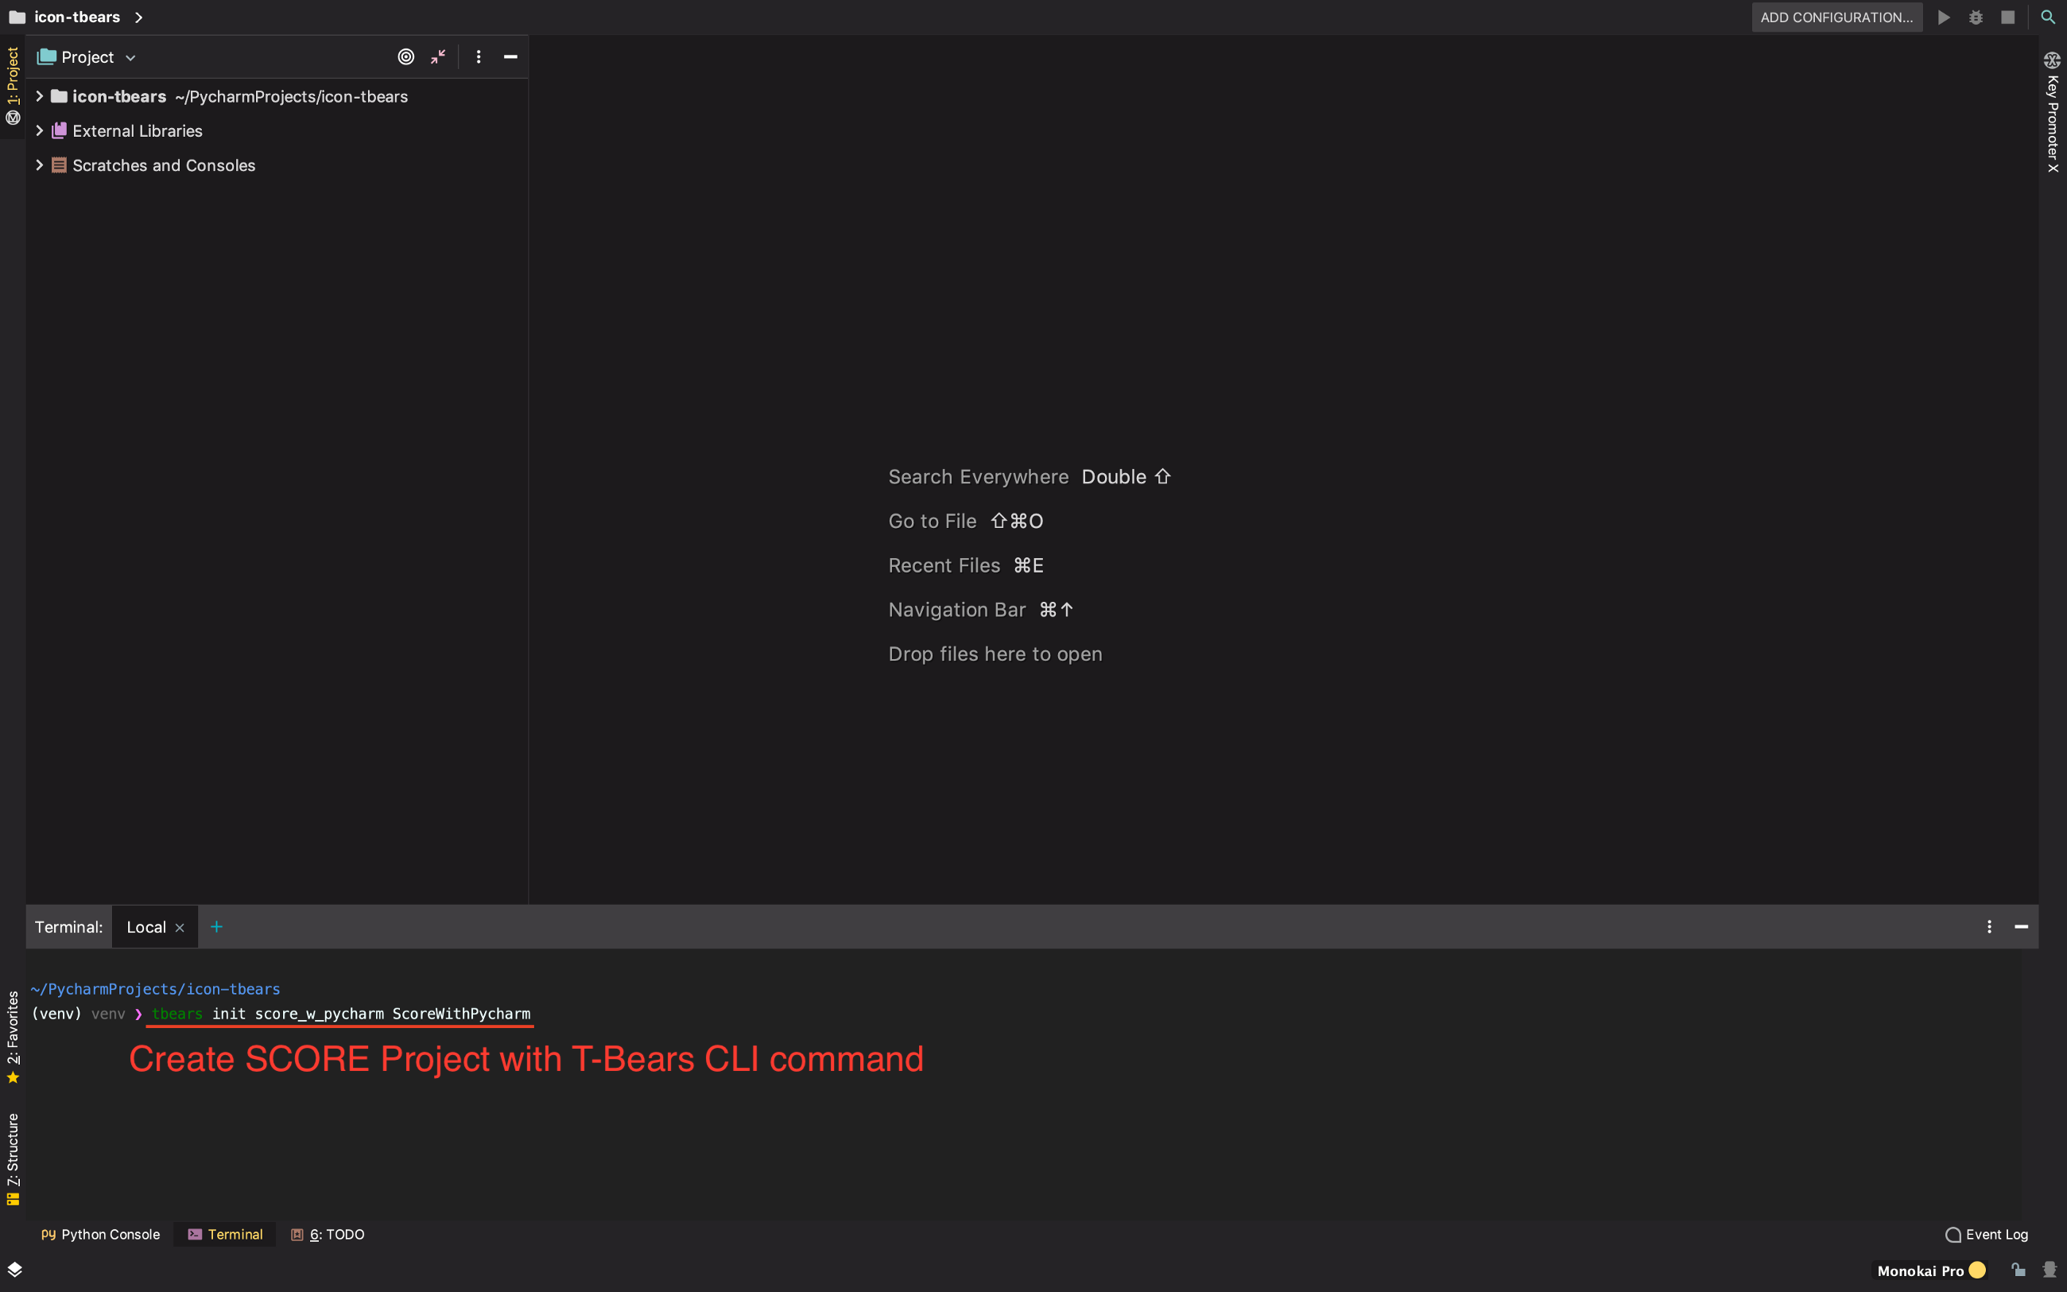Click the Run play icon in toolbar
This screenshot has width=2067, height=1292.
point(1944,17)
